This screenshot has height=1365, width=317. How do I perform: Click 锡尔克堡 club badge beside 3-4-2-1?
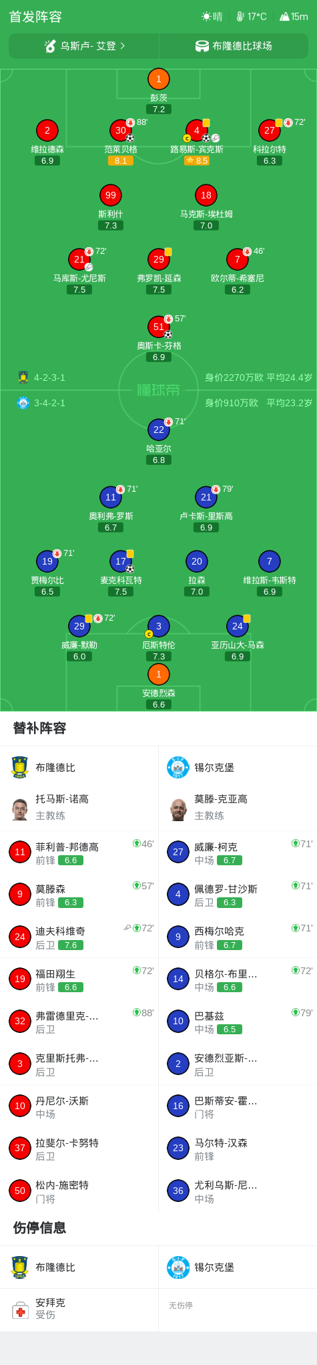[x=23, y=403]
